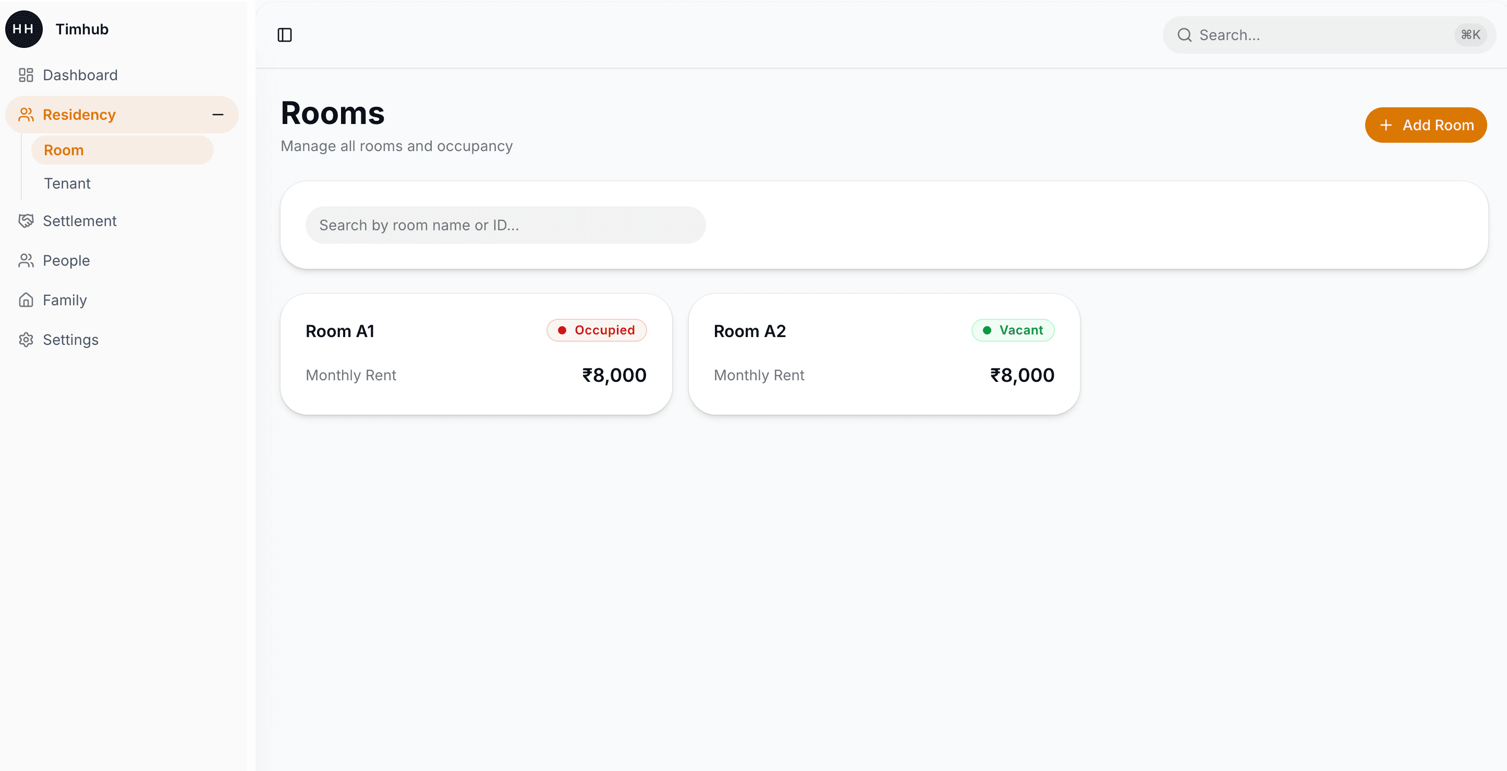Screen dimensions: 1507x771
Task: Click the ₹8,000 rent on Room A1
Action: coord(614,375)
